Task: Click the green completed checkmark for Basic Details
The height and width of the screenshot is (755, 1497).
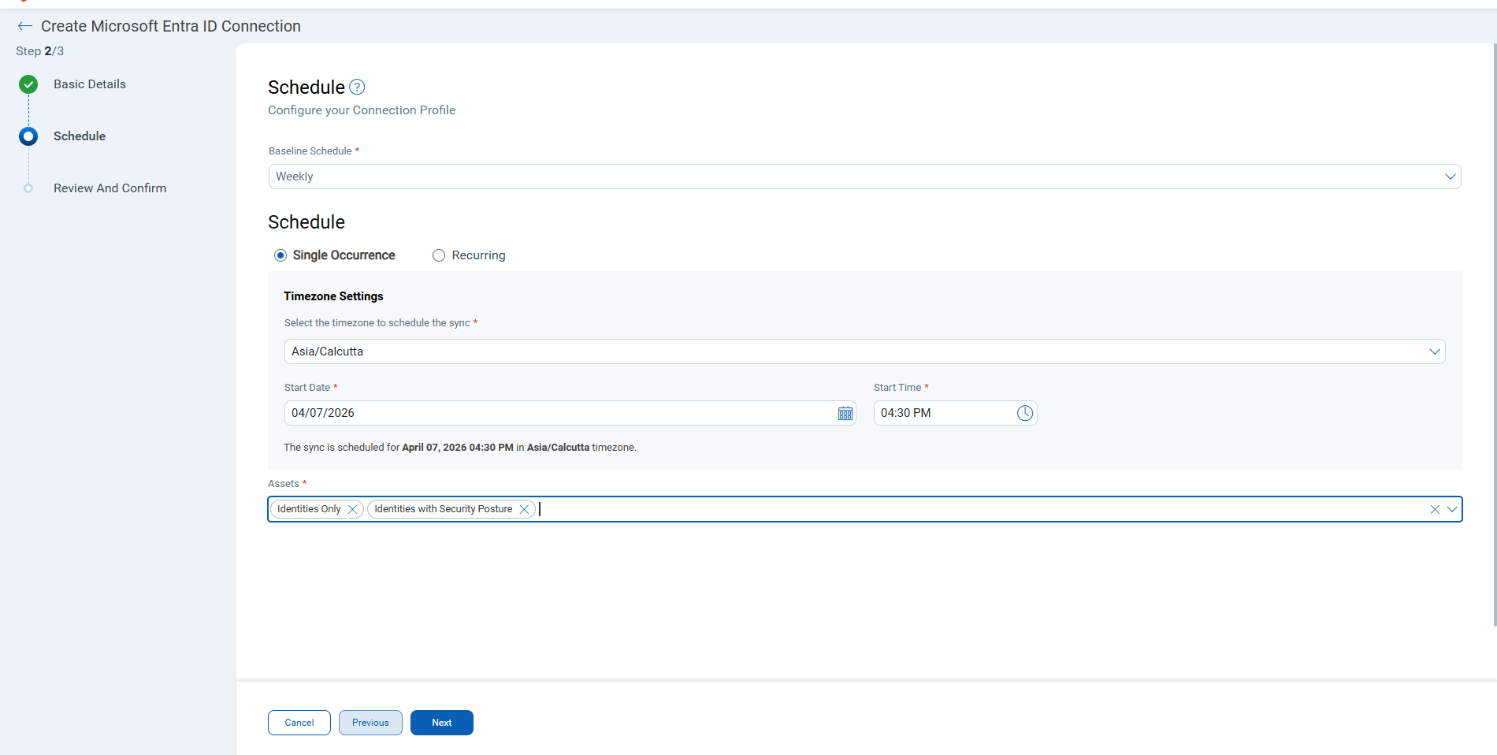Action: click(28, 84)
